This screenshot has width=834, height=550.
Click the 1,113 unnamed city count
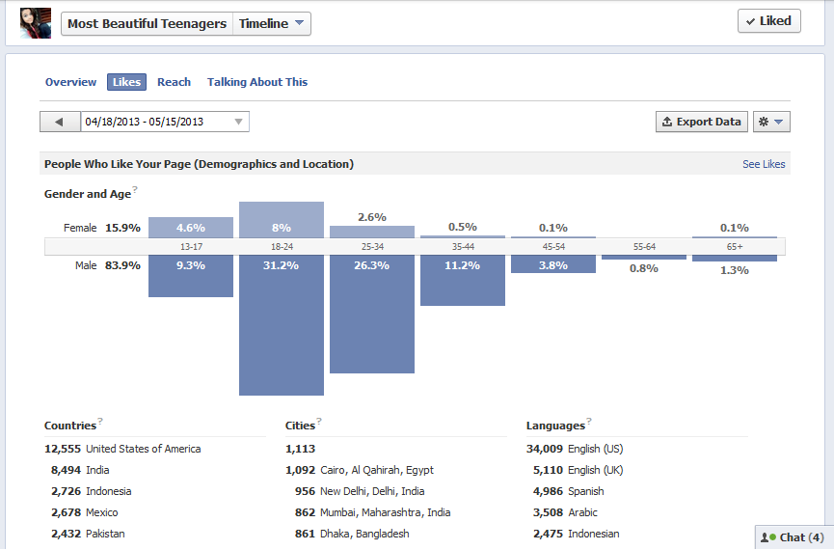tap(301, 449)
